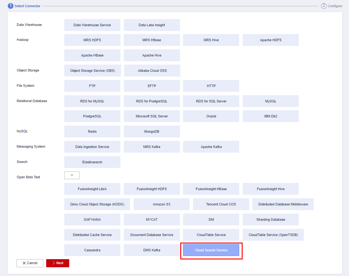Select the MRS Hive connector

pos(211,40)
